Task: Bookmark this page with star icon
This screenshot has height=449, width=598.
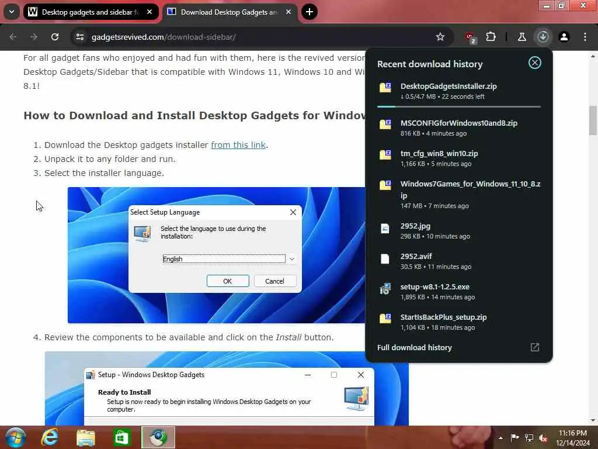Action: click(440, 37)
